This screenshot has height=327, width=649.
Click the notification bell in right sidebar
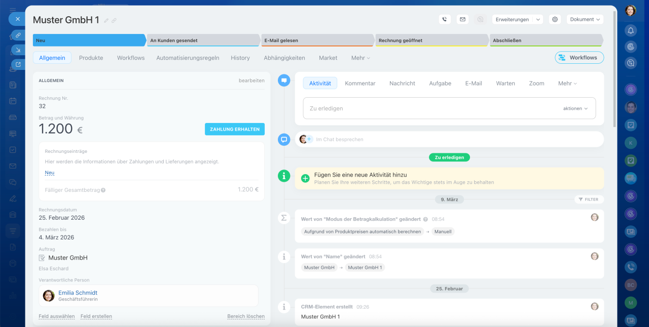(631, 30)
